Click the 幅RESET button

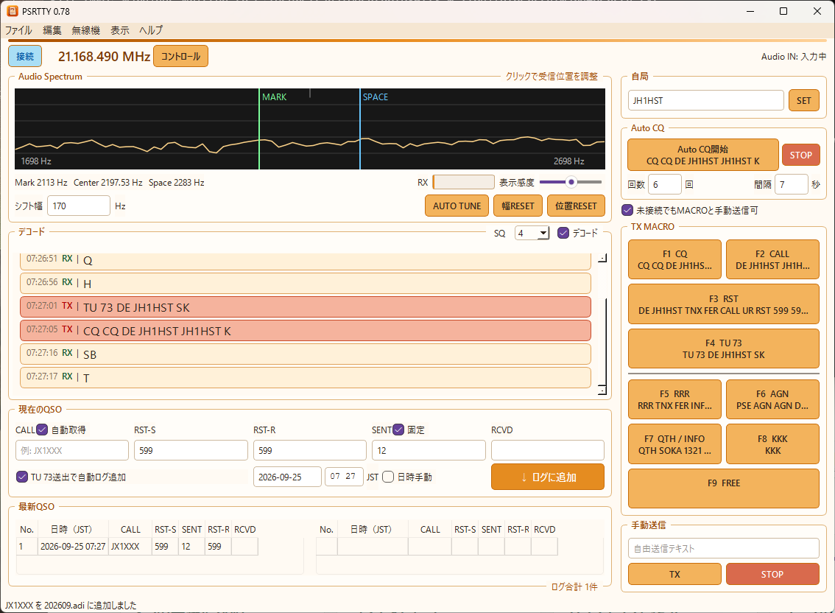click(x=518, y=206)
